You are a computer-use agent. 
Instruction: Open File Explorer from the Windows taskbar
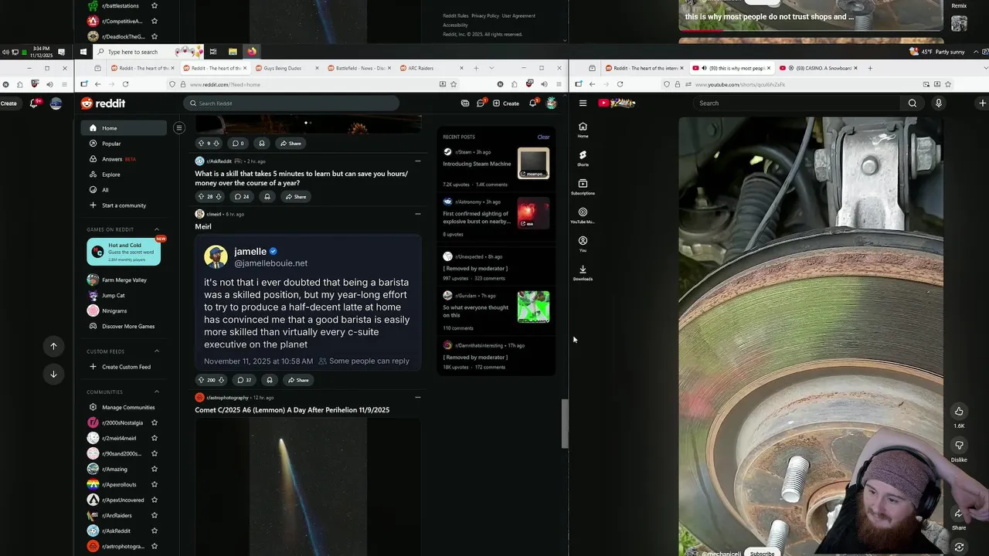233,52
